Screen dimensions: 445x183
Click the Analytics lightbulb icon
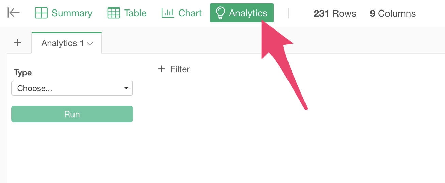(x=220, y=13)
